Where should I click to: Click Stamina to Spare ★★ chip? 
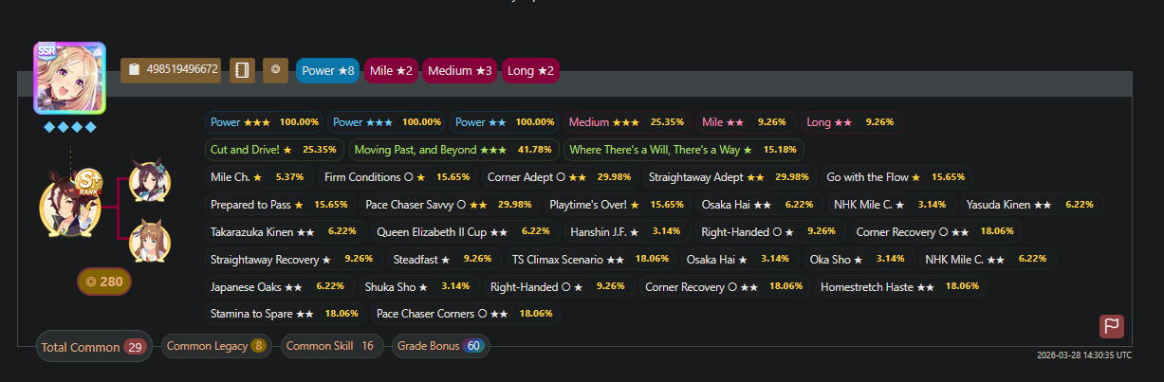[x=284, y=314]
